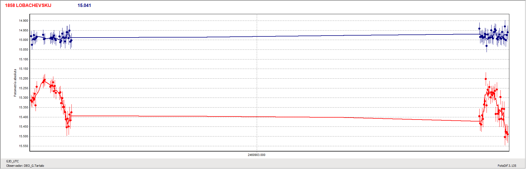
Task: Click the 14.900 y-axis tick label
Action: pyautogui.click(x=23, y=21)
